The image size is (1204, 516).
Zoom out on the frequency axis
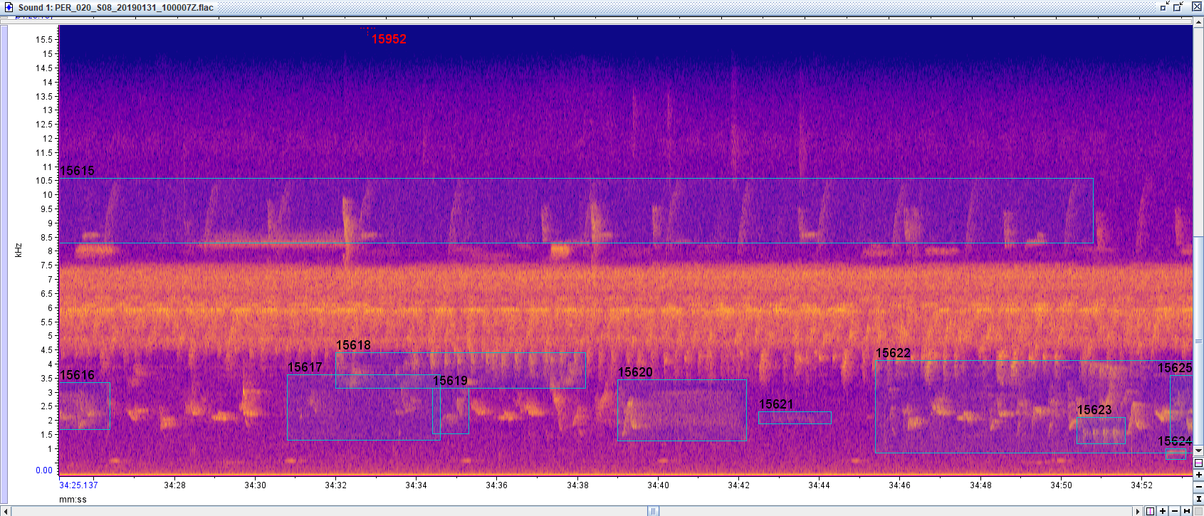click(1198, 487)
